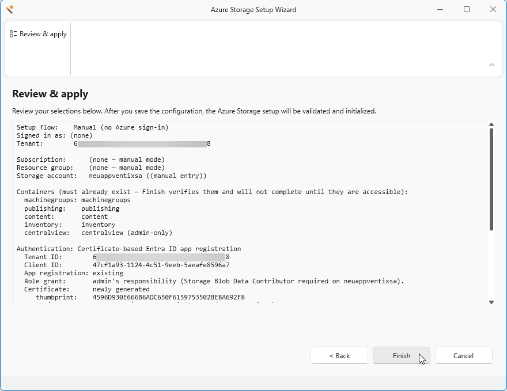The image size is (507, 391).
Task: Click the Client ID value
Action: 161,265
